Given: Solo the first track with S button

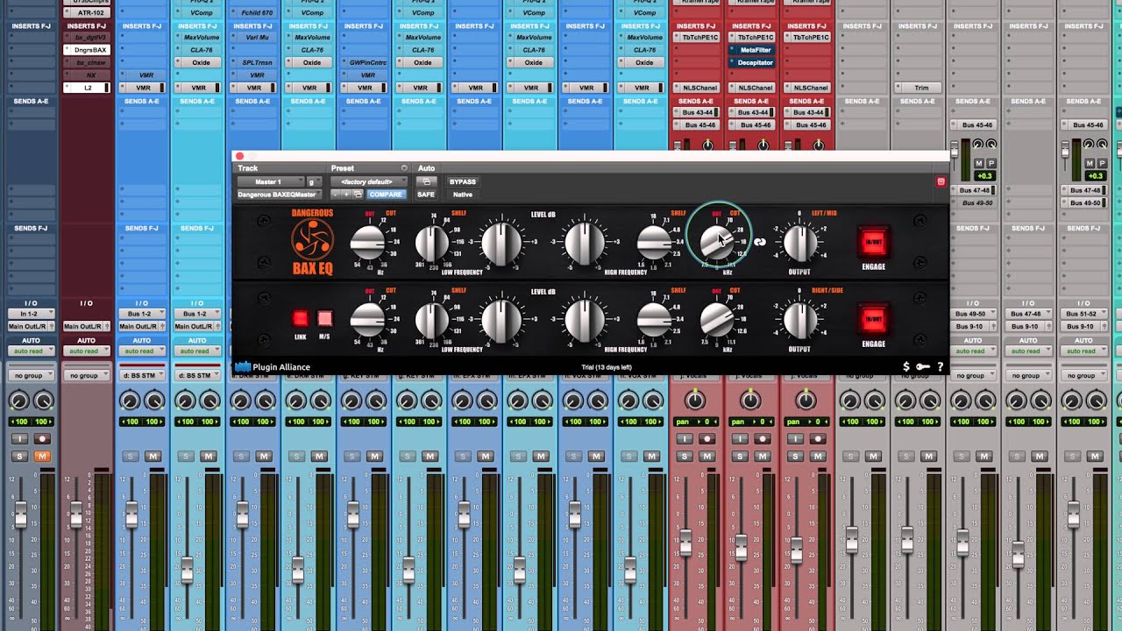Looking at the screenshot, I should [x=19, y=457].
